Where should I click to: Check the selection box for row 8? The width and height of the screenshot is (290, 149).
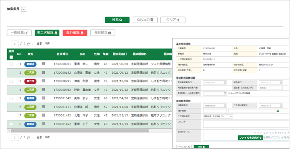[x=11, y=124]
